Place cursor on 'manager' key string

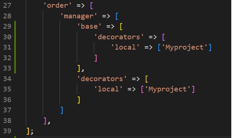(79, 16)
